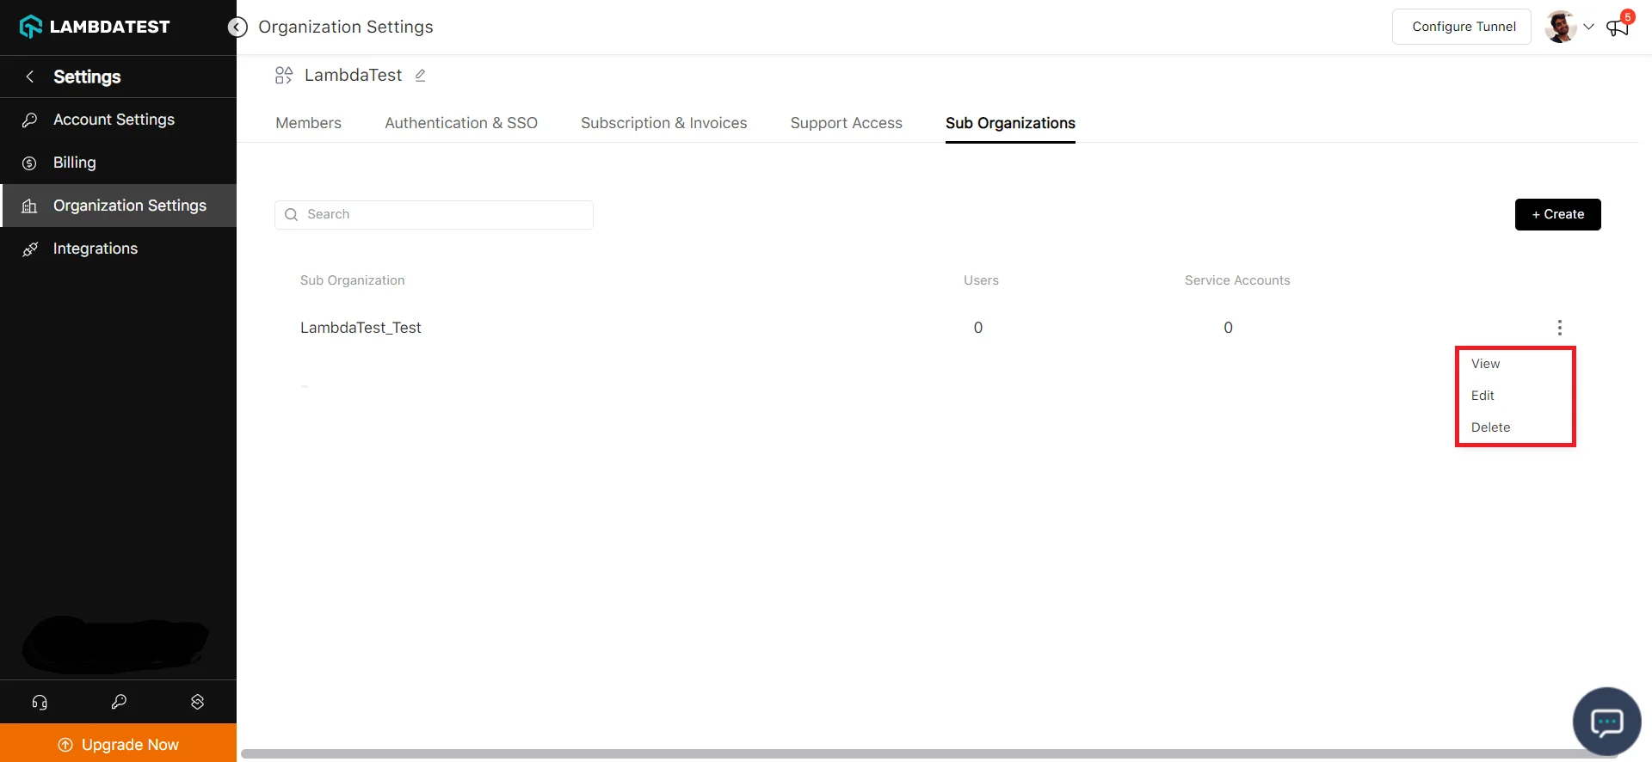Click the pencil icon next to LambdaTest
Image resolution: width=1652 pixels, height=762 pixels.
(x=420, y=76)
